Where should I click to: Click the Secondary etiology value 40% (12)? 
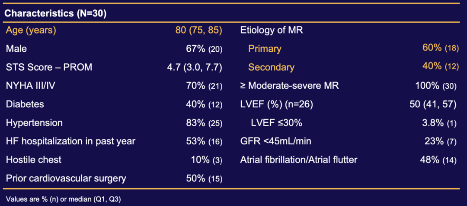point(440,66)
